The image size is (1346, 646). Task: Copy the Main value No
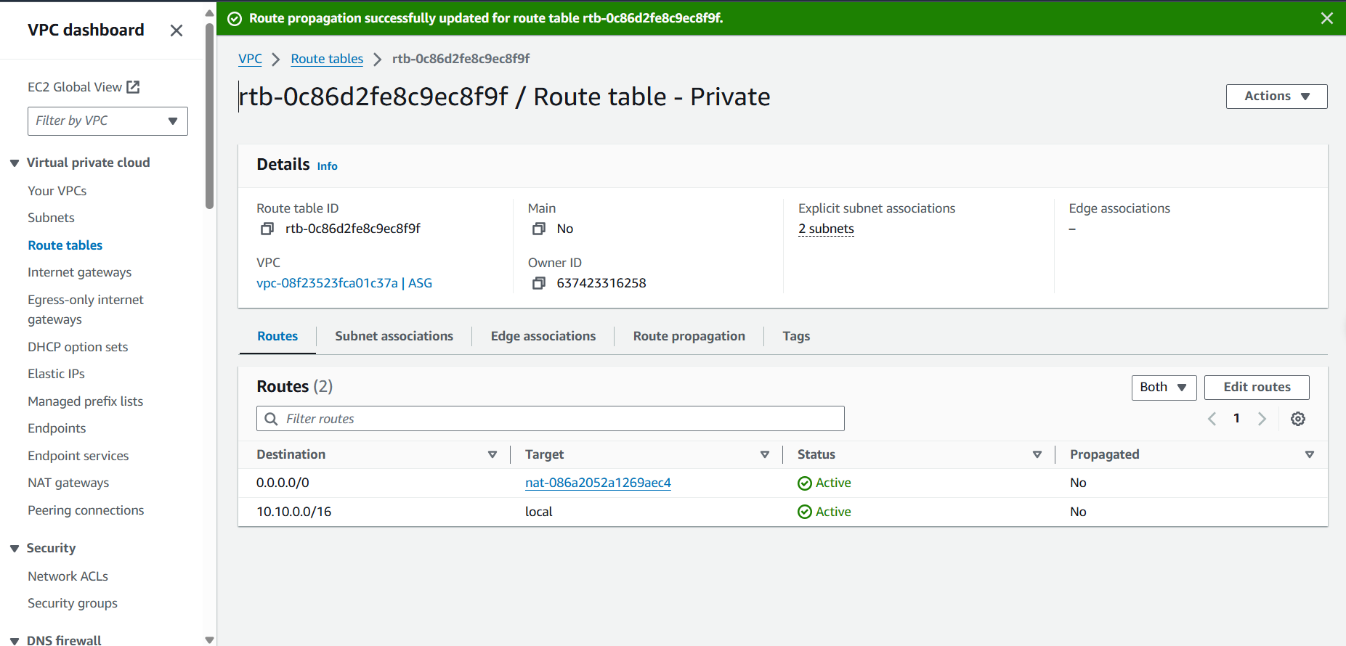[539, 229]
